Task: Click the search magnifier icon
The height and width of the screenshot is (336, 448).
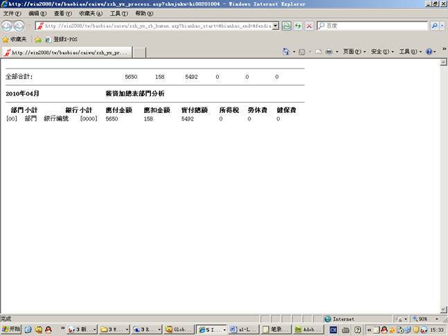Action: [x=435, y=26]
